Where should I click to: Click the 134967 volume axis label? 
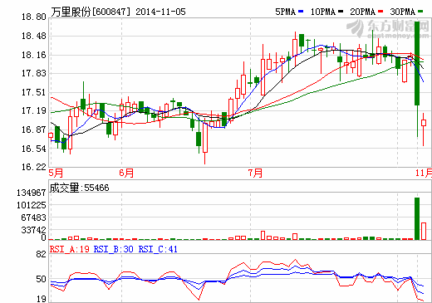point(32,193)
